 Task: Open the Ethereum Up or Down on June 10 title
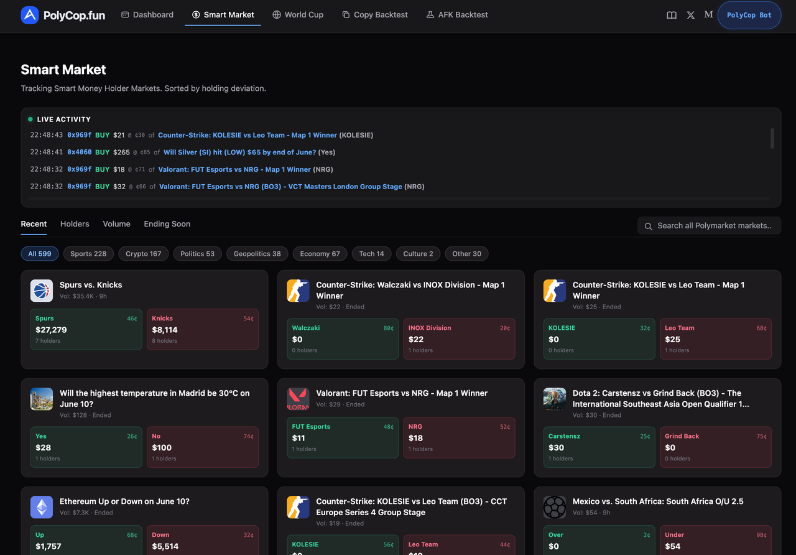124,501
